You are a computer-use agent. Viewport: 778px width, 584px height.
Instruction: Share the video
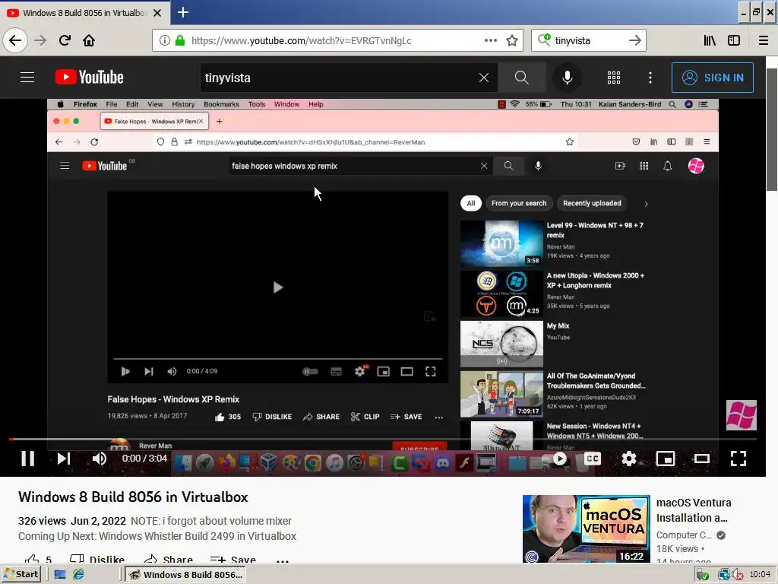click(x=169, y=559)
